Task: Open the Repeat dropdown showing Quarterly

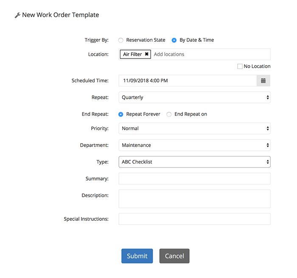Action: (194, 97)
